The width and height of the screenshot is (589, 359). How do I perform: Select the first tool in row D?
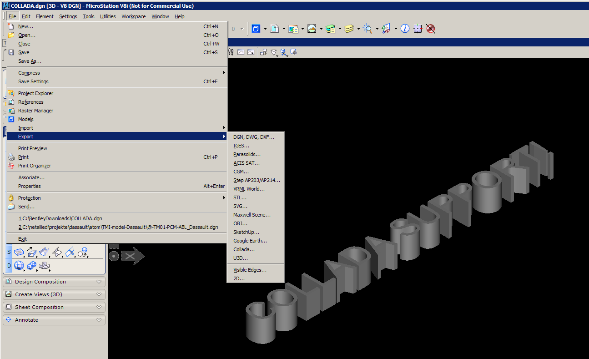tap(19, 266)
